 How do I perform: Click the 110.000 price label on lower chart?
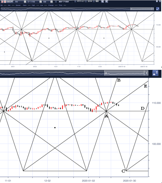coord(156,103)
